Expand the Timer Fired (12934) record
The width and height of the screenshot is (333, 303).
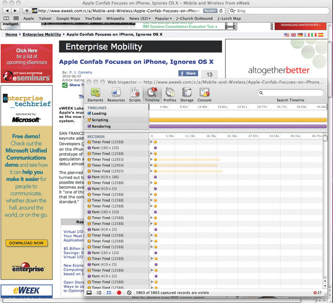pyautogui.click(x=151, y=165)
